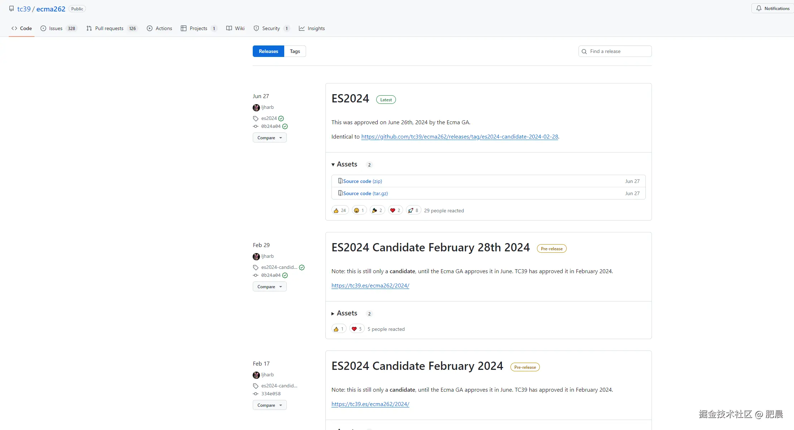Click the thumbs-up reaction on ES2024
794x430 pixels.
(x=340, y=211)
